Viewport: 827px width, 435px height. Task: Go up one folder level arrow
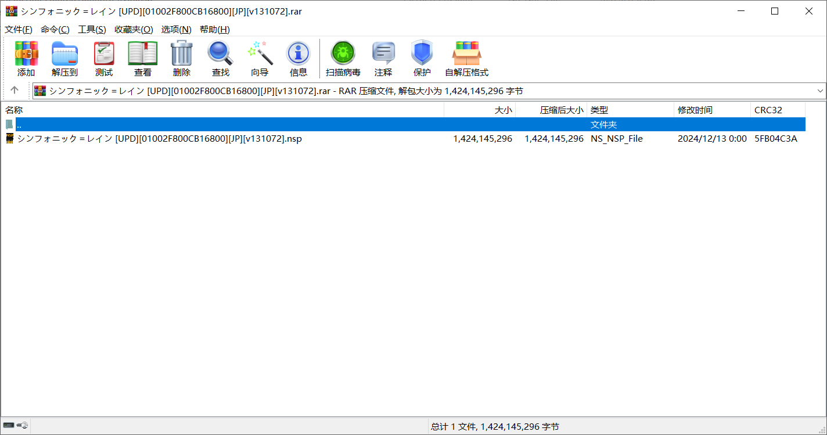[15, 90]
